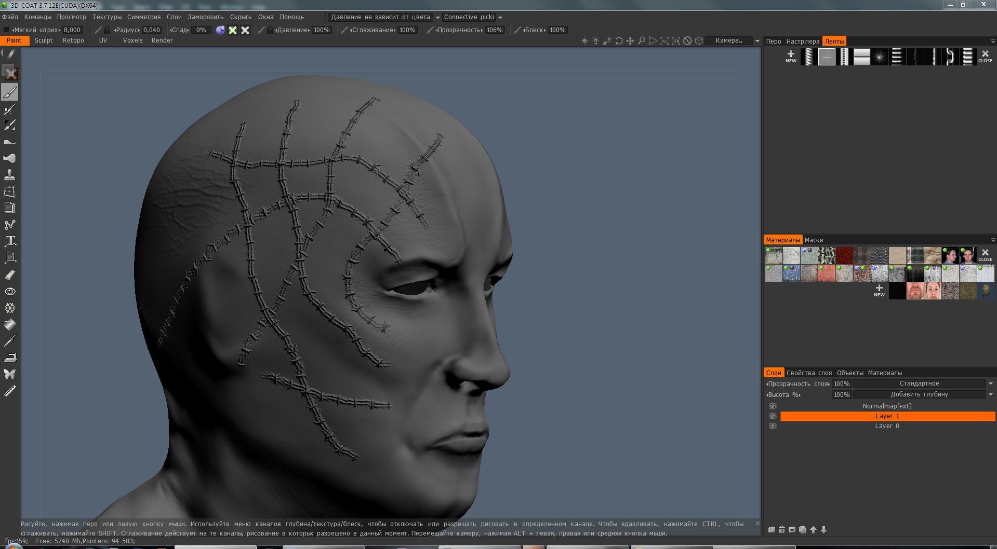Open the Текстуры menu
The width and height of the screenshot is (997, 549).
click(107, 17)
